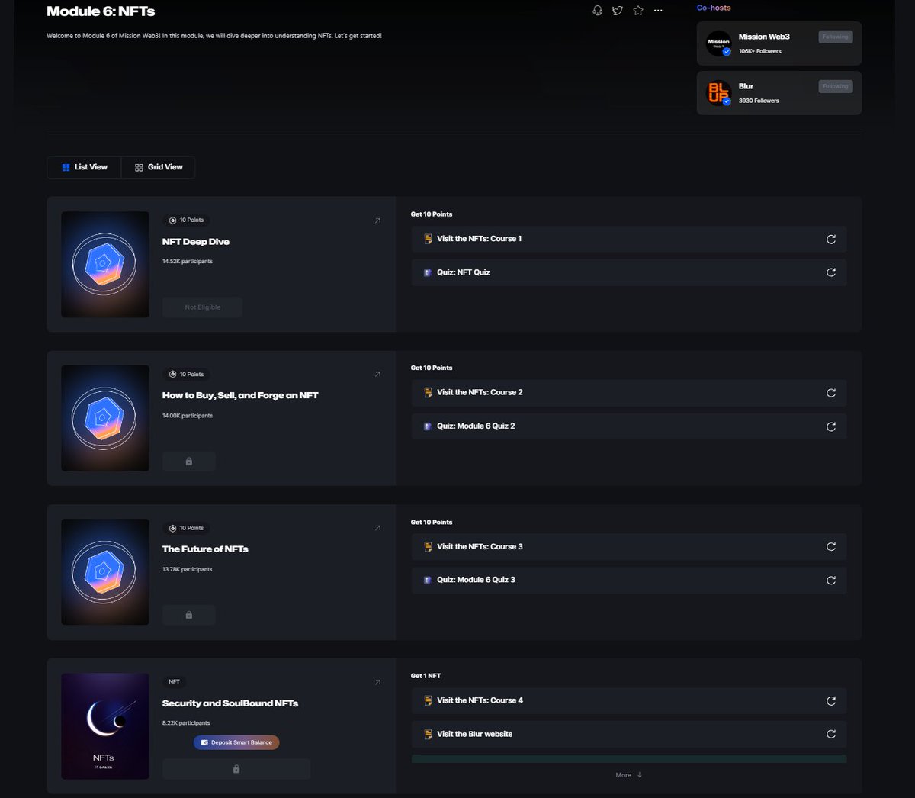Viewport: 915px width, 798px height.
Task: Open the three-dots options menu
Action: click(658, 11)
